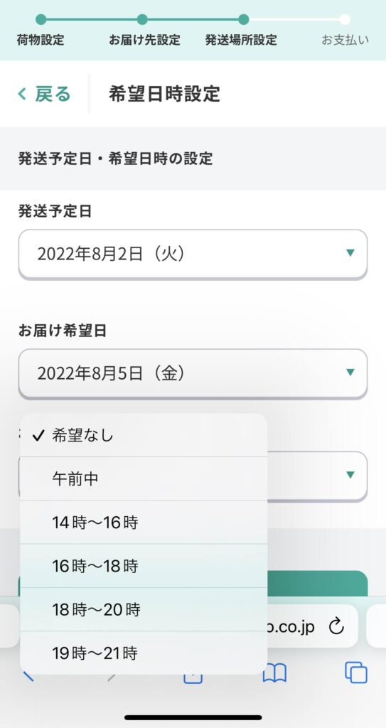Select the checked 希望なし option
The width and height of the screenshot is (386, 728).
click(144, 436)
